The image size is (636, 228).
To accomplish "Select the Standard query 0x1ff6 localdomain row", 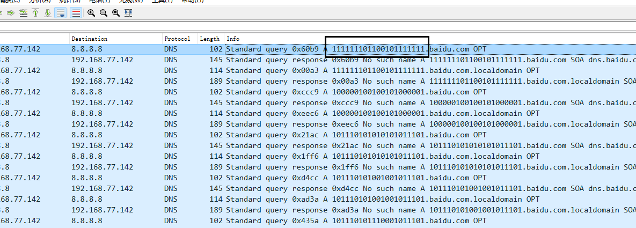I will tap(318, 156).
